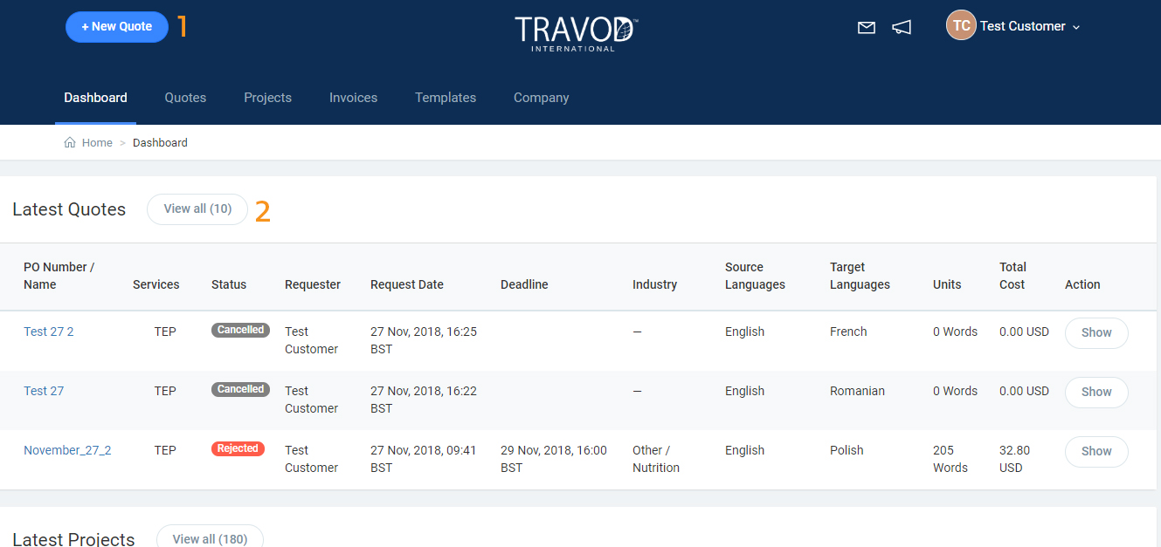Create a new quote with + New Quote
The image size is (1161, 547).
(117, 27)
